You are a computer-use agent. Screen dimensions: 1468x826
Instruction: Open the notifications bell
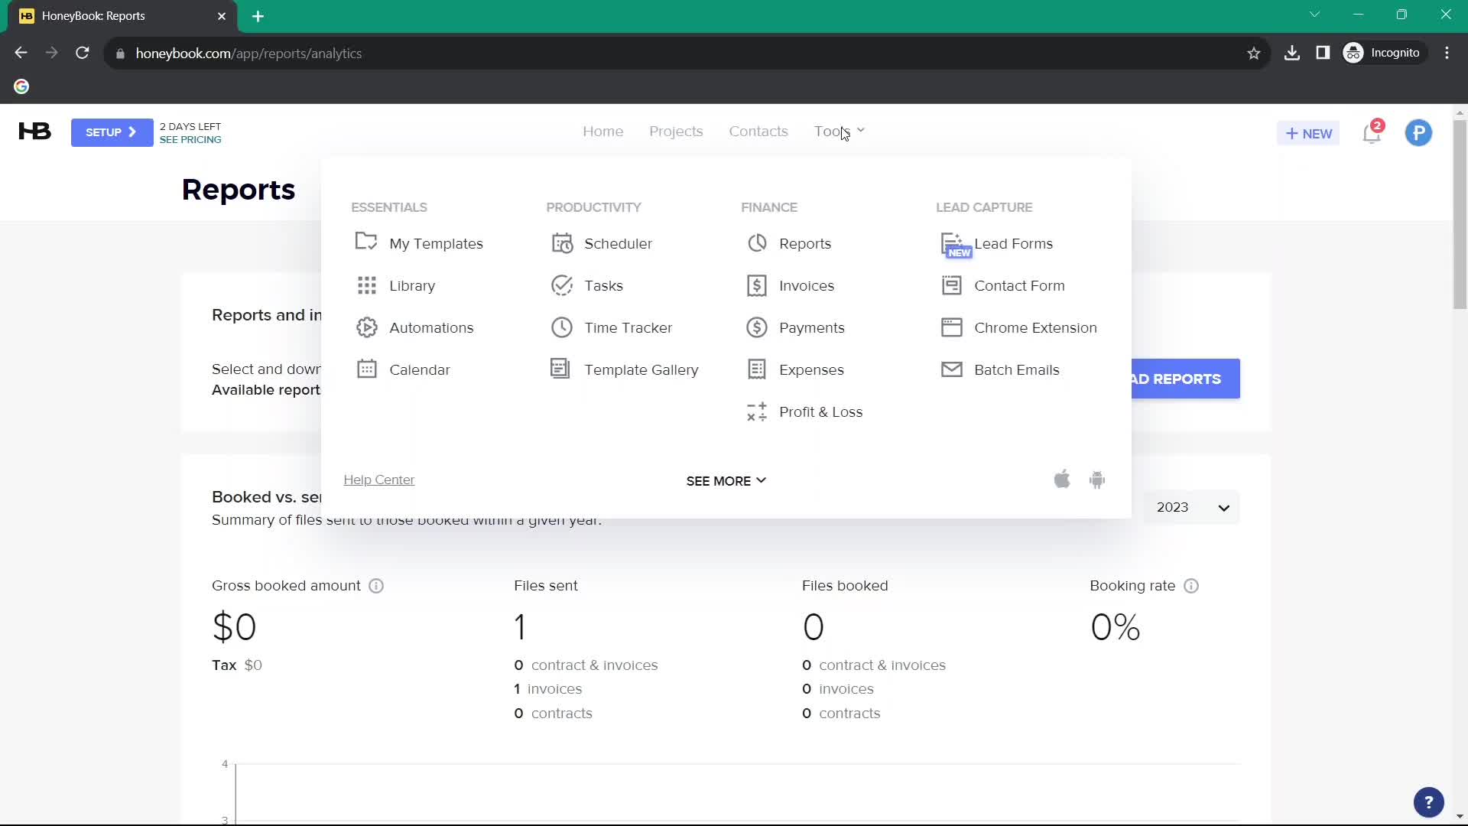pyautogui.click(x=1372, y=132)
